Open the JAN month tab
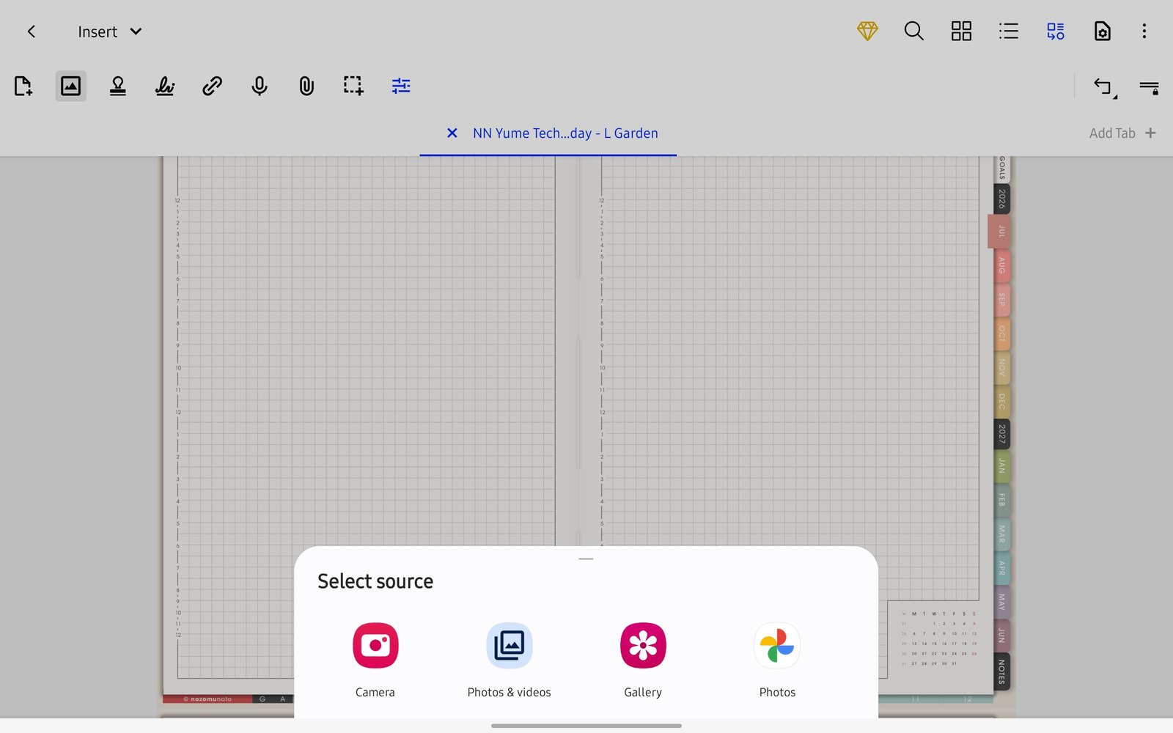The width and height of the screenshot is (1173, 733). pyautogui.click(x=1001, y=466)
